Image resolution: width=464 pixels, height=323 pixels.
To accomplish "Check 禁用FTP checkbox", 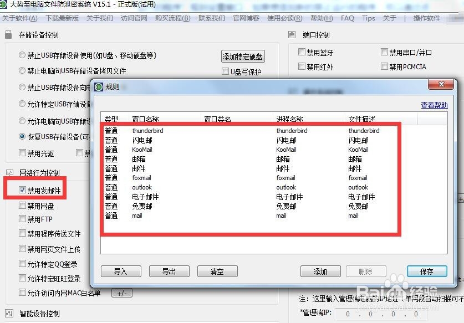I will pos(22,219).
